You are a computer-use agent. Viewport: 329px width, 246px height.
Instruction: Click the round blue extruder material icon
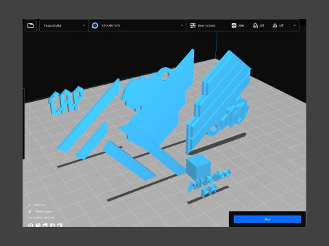pyautogui.click(x=95, y=25)
